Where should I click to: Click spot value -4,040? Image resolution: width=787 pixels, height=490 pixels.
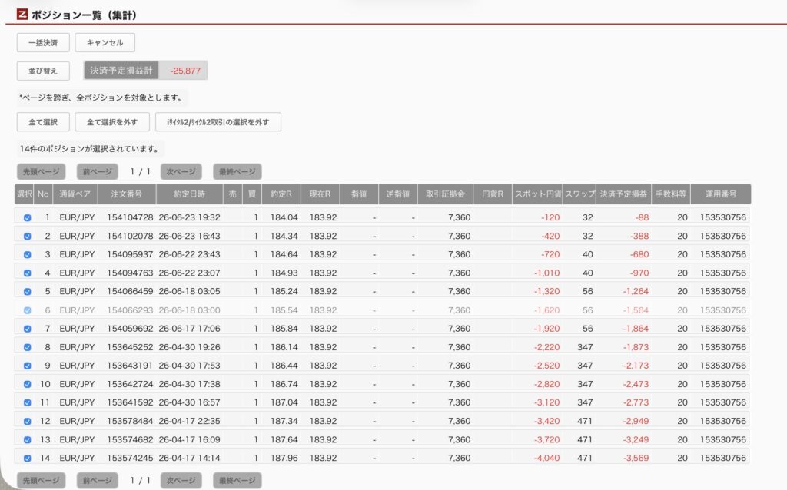[x=546, y=458]
